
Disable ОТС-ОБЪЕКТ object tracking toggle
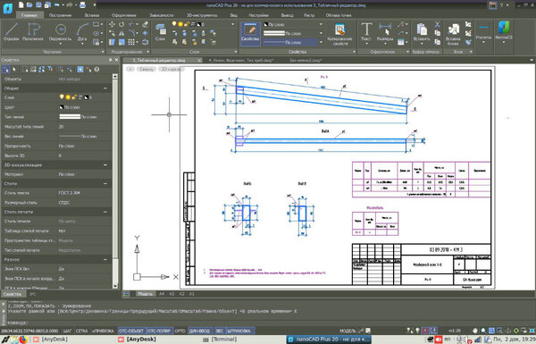(131, 331)
